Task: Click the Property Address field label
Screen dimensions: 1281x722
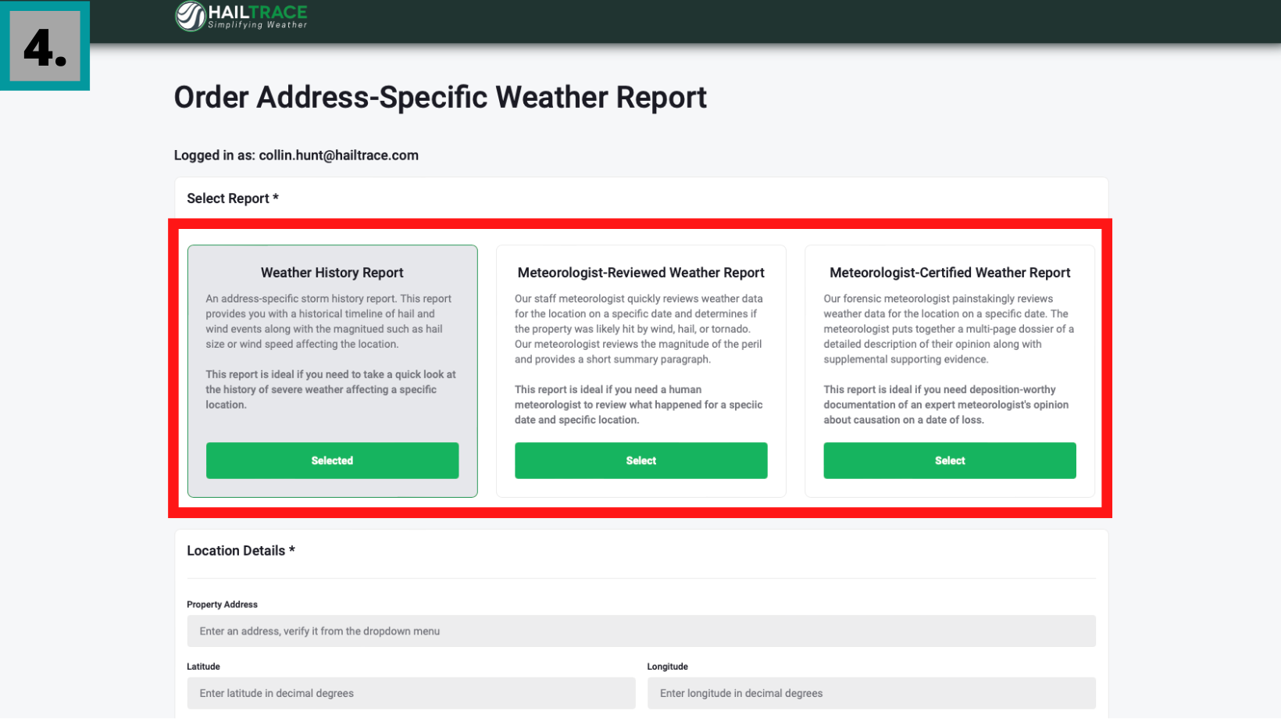Action: pyautogui.click(x=222, y=605)
